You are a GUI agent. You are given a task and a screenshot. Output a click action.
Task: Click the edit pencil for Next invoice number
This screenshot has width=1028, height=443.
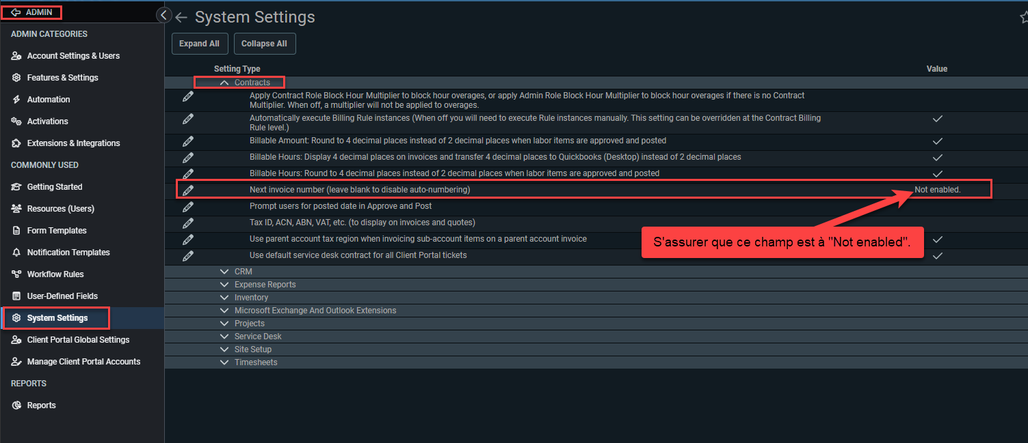click(188, 190)
